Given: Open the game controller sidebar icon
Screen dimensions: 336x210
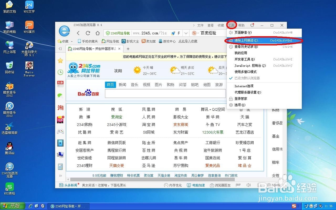Looking at the screenshot, I should point(60,131).
